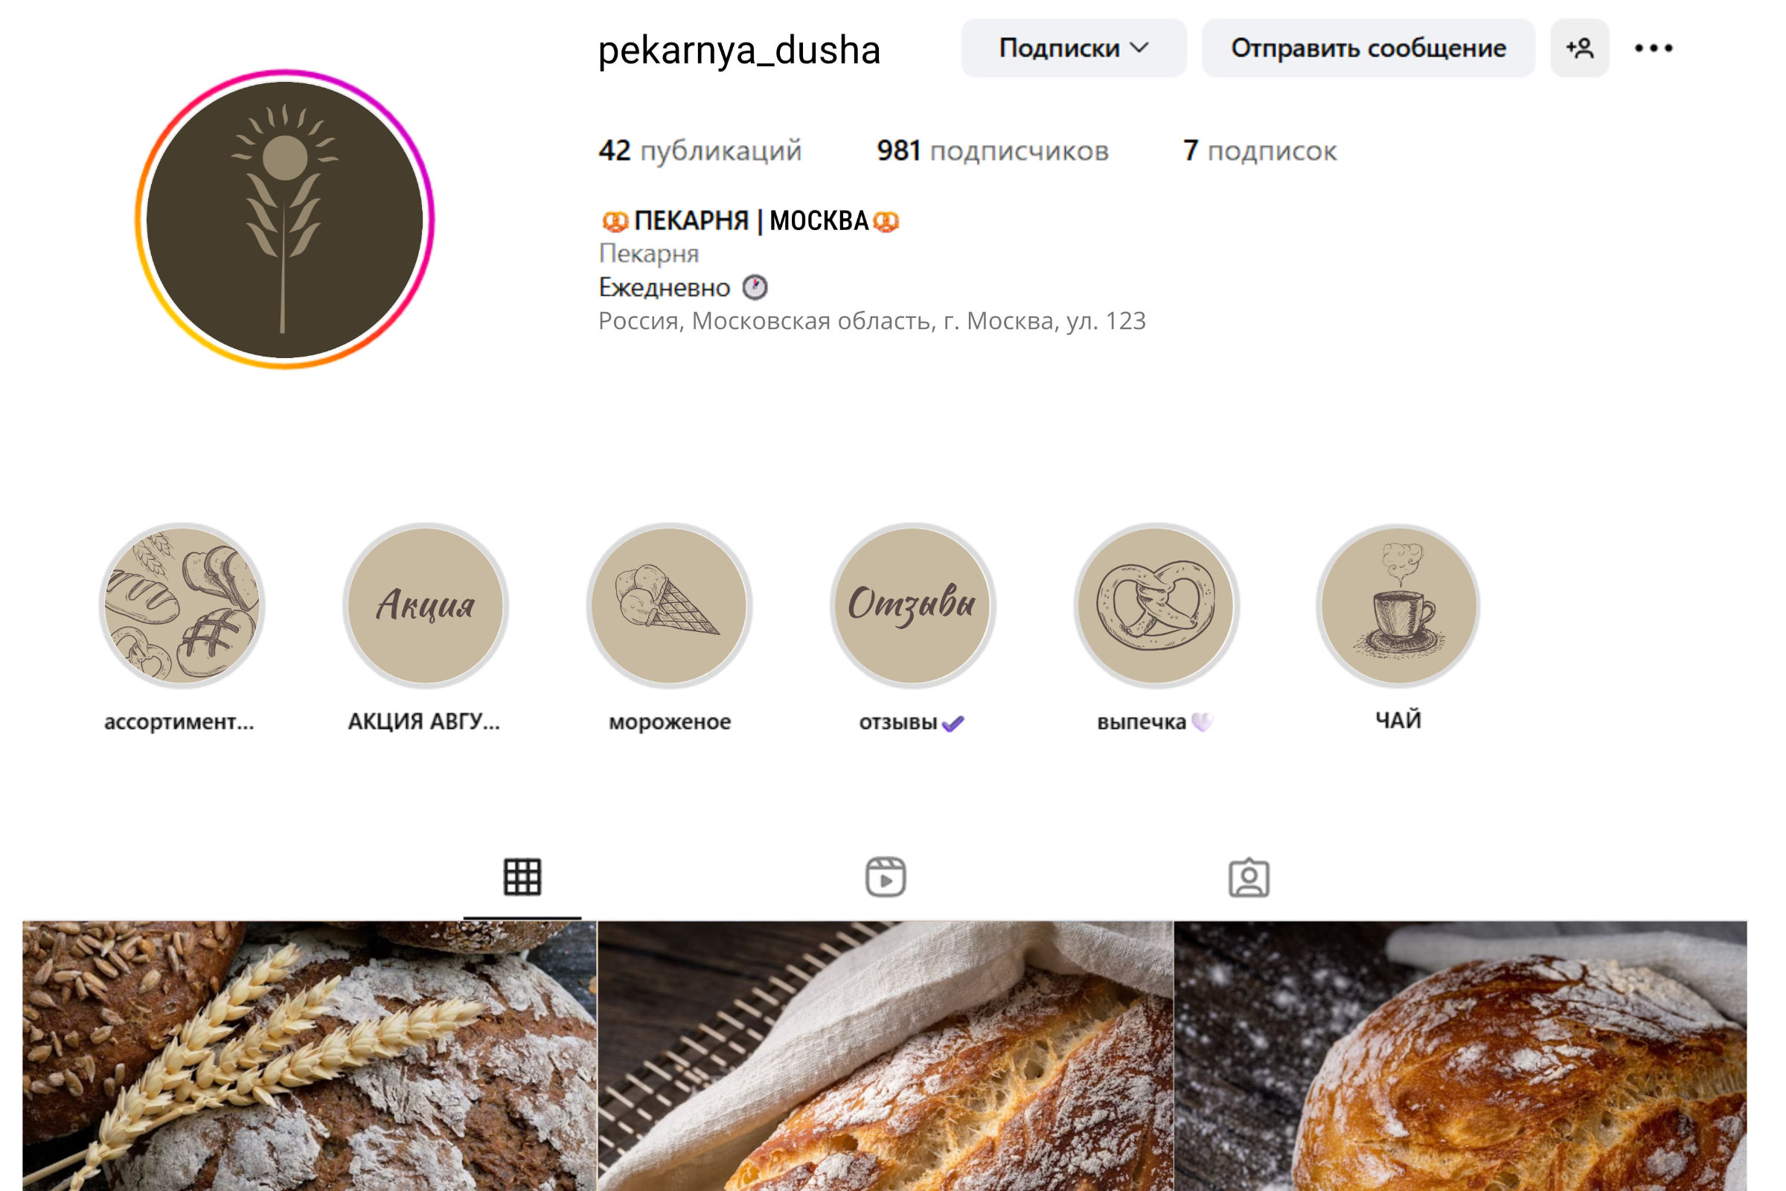The width and height of the screenshot is (1786, 1191).
Task: Open the round crusty loaf post
Action: (1460, 1056)
